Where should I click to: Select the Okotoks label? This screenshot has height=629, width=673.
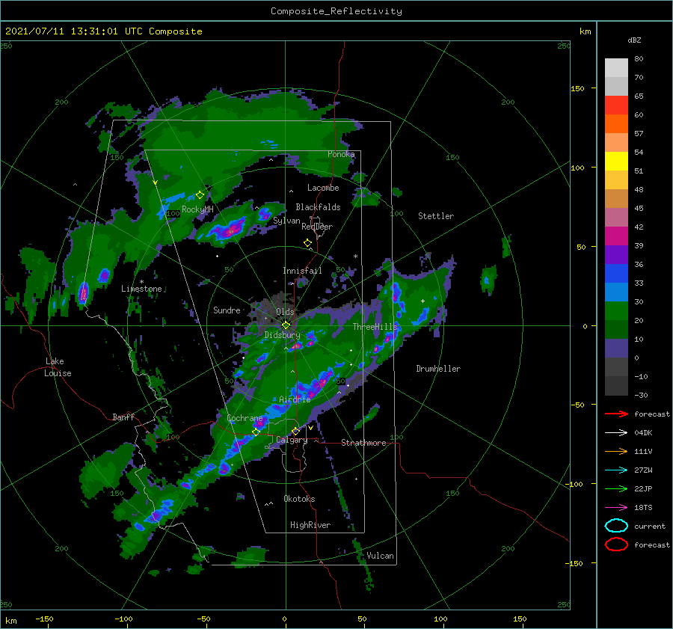coord(299,499)
